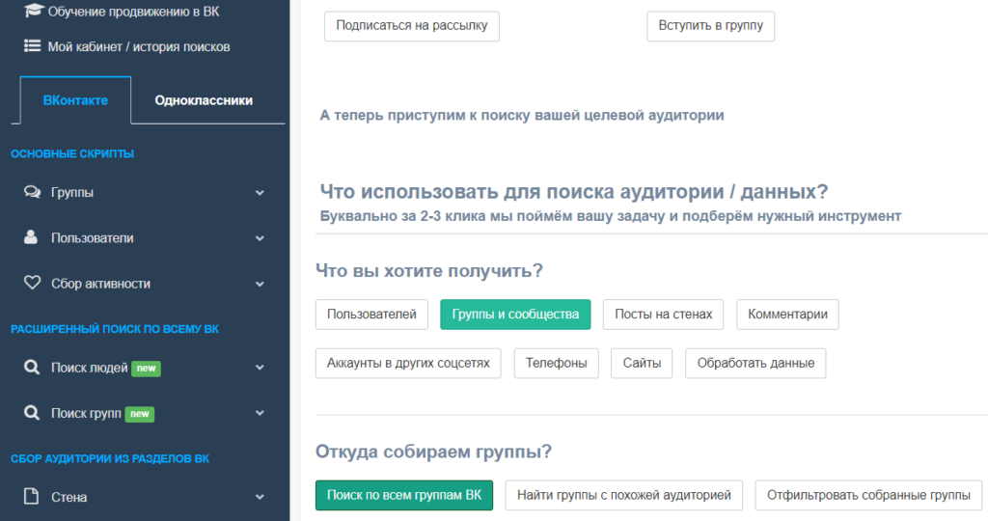Viewport: 988px width, 521px height.
Task: Click the chat bubbles icon for Группы
Action: pyautogui.click(x=32, y=192)
